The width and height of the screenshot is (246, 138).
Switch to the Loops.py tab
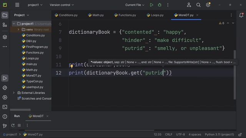tap(155, 15)
